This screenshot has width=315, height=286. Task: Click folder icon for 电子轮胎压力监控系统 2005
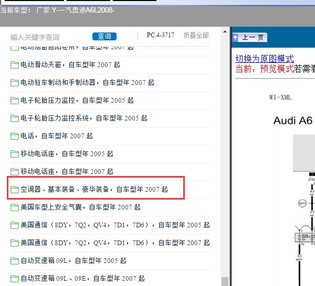(15, 118)
